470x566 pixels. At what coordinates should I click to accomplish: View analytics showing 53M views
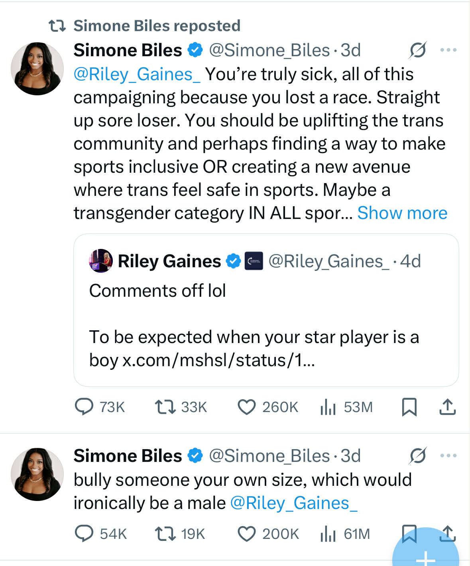(328, 407)
